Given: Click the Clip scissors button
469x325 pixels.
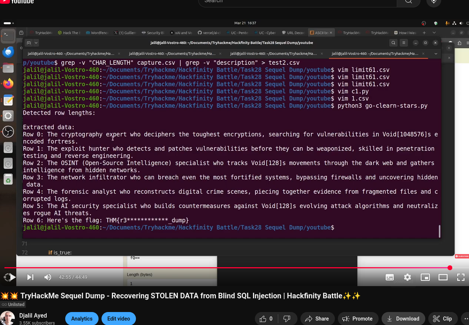Looking at the screenshot, I should point(442,319).
